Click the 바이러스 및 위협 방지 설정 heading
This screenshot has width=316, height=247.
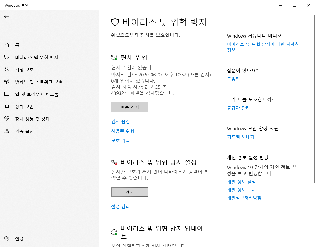point(158,162)
